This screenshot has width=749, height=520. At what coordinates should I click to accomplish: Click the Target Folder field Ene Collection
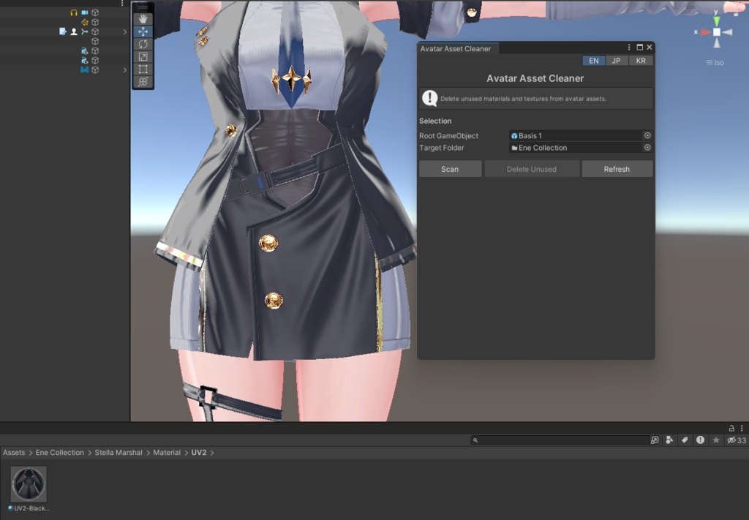coord(576,148)
